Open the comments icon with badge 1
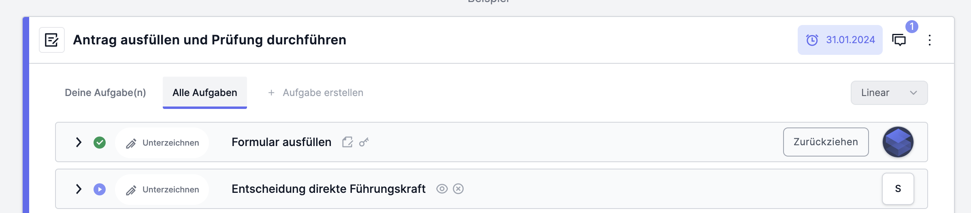 coord(899,40)
